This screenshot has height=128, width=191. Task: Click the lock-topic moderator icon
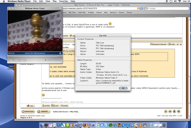point(174,111)
